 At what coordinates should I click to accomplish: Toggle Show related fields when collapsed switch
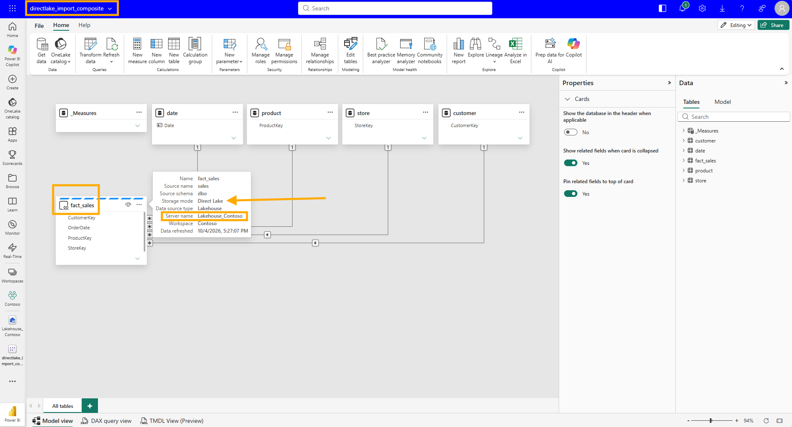point(571,163)
